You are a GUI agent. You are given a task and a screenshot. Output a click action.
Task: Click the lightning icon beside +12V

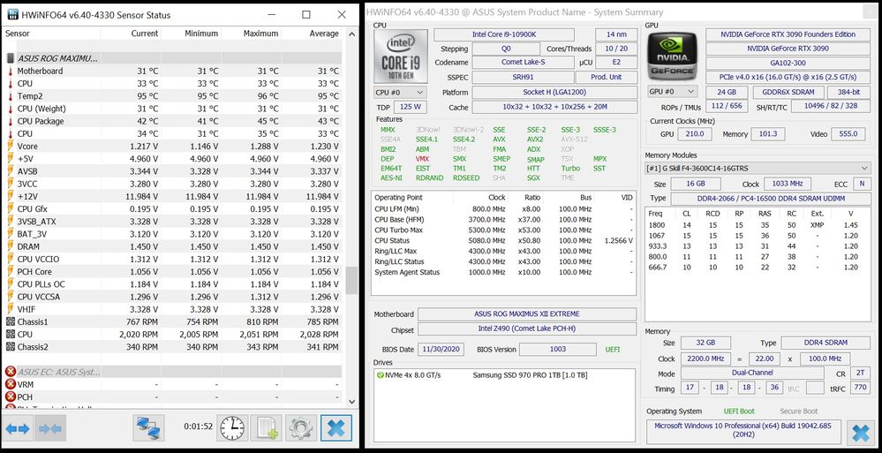click(x=10, y=196)
